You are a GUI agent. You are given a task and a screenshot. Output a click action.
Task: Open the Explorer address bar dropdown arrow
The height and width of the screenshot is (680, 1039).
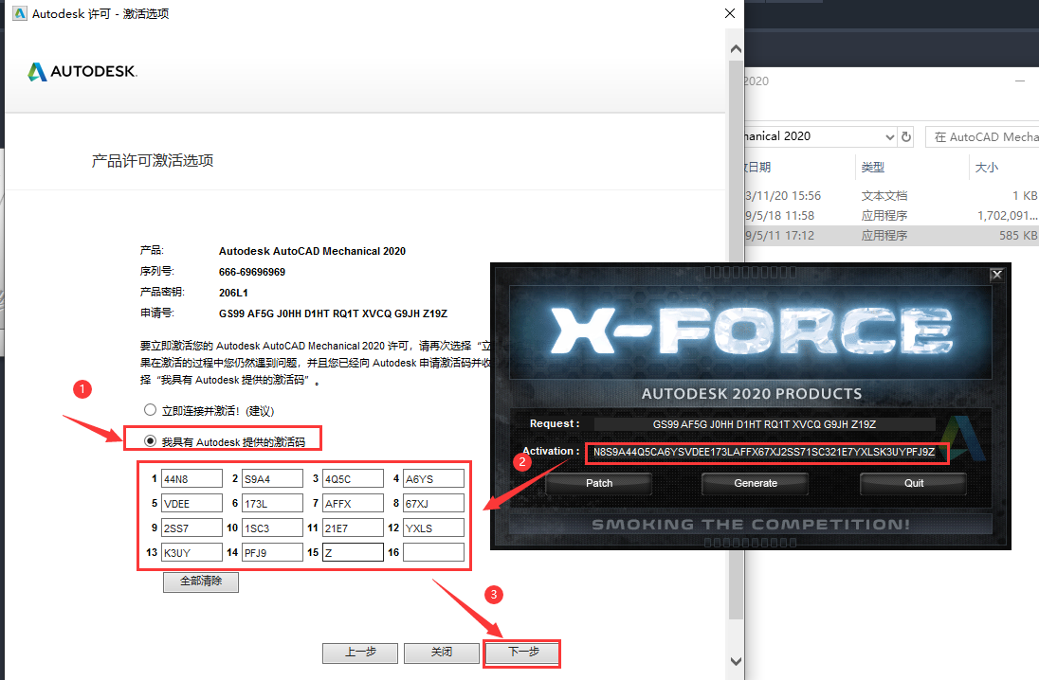click(x=889, y=137)
